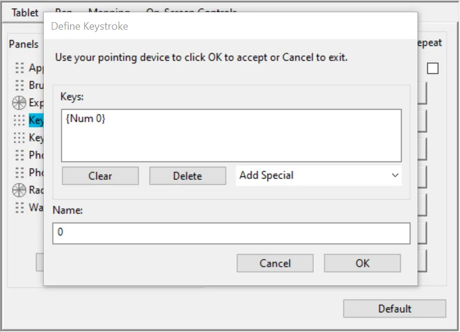
Task: Click the grid icon of the unhighlighted Key panel
Action: pyautogui.click(x=20, y=138)
